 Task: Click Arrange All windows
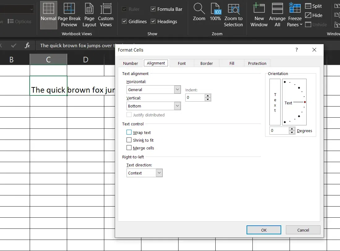(x=277, y=15)
